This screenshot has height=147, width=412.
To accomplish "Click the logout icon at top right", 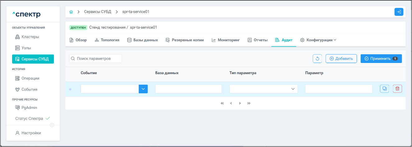I will coord(399,12).
